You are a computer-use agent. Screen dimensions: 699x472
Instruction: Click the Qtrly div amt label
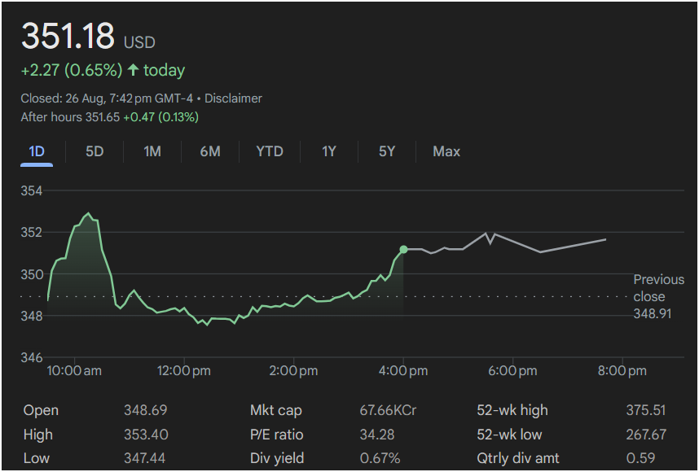[x=518, y=458]
